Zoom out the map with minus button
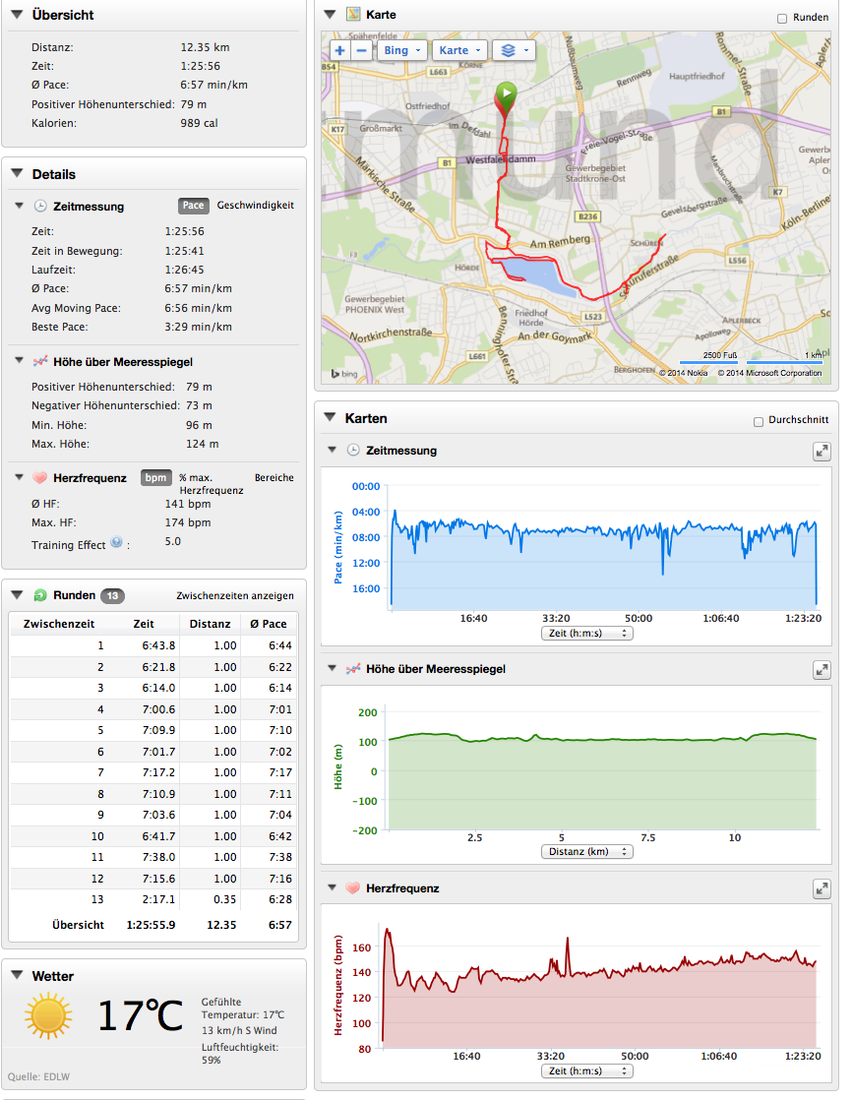The image size is (853, 1100). click(361, 50)
